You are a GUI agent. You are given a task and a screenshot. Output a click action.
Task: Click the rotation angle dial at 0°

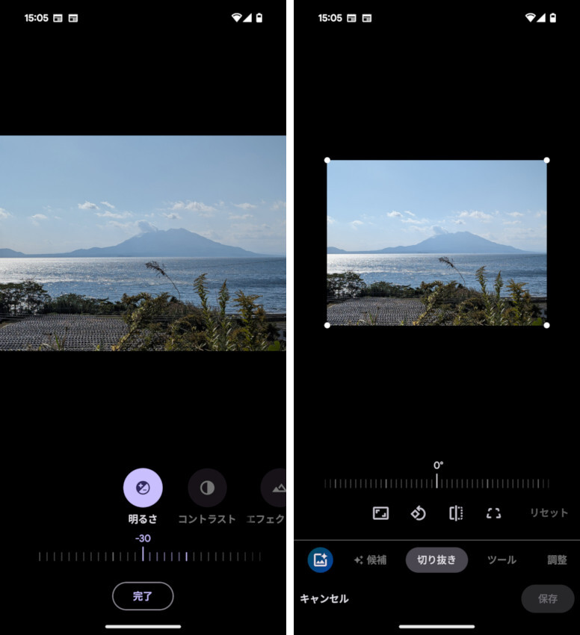437,483
